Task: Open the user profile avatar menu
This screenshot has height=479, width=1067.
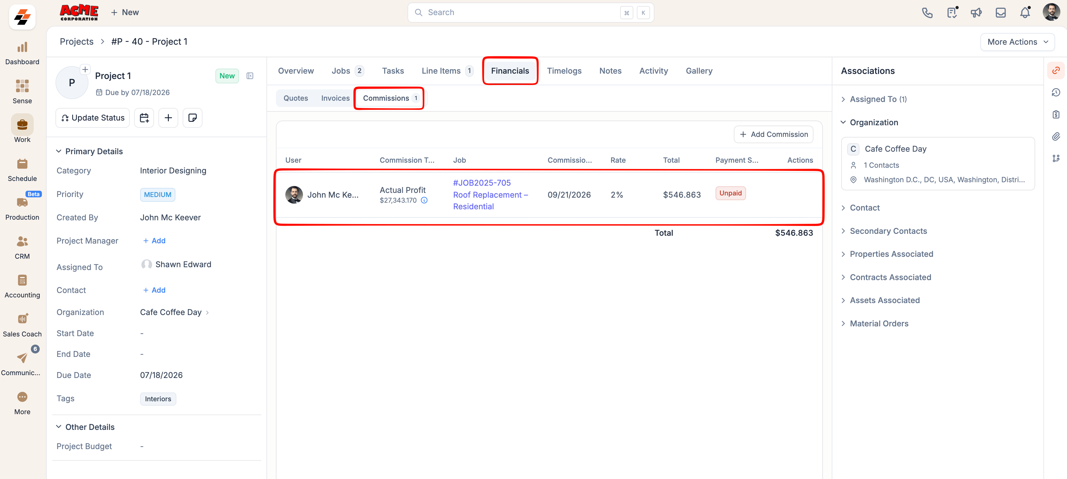Action: coord(1051,12)
